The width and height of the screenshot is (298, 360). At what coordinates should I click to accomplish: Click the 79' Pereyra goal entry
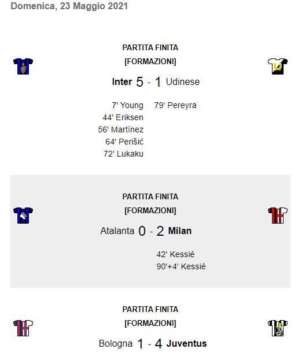tap(175, 105)
